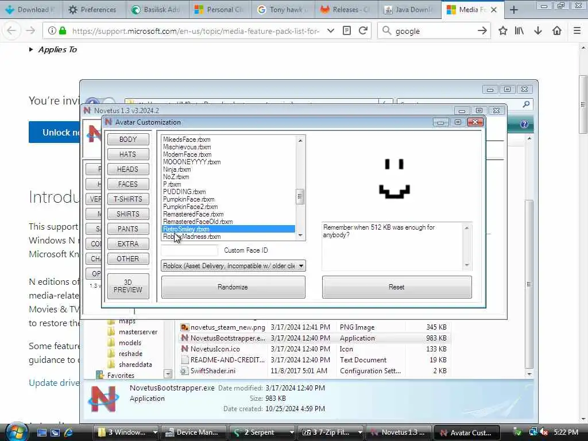Click Internet Explorer taskbar icon
The height and width of the screenshot is (441, 588).
click(69, 432)
